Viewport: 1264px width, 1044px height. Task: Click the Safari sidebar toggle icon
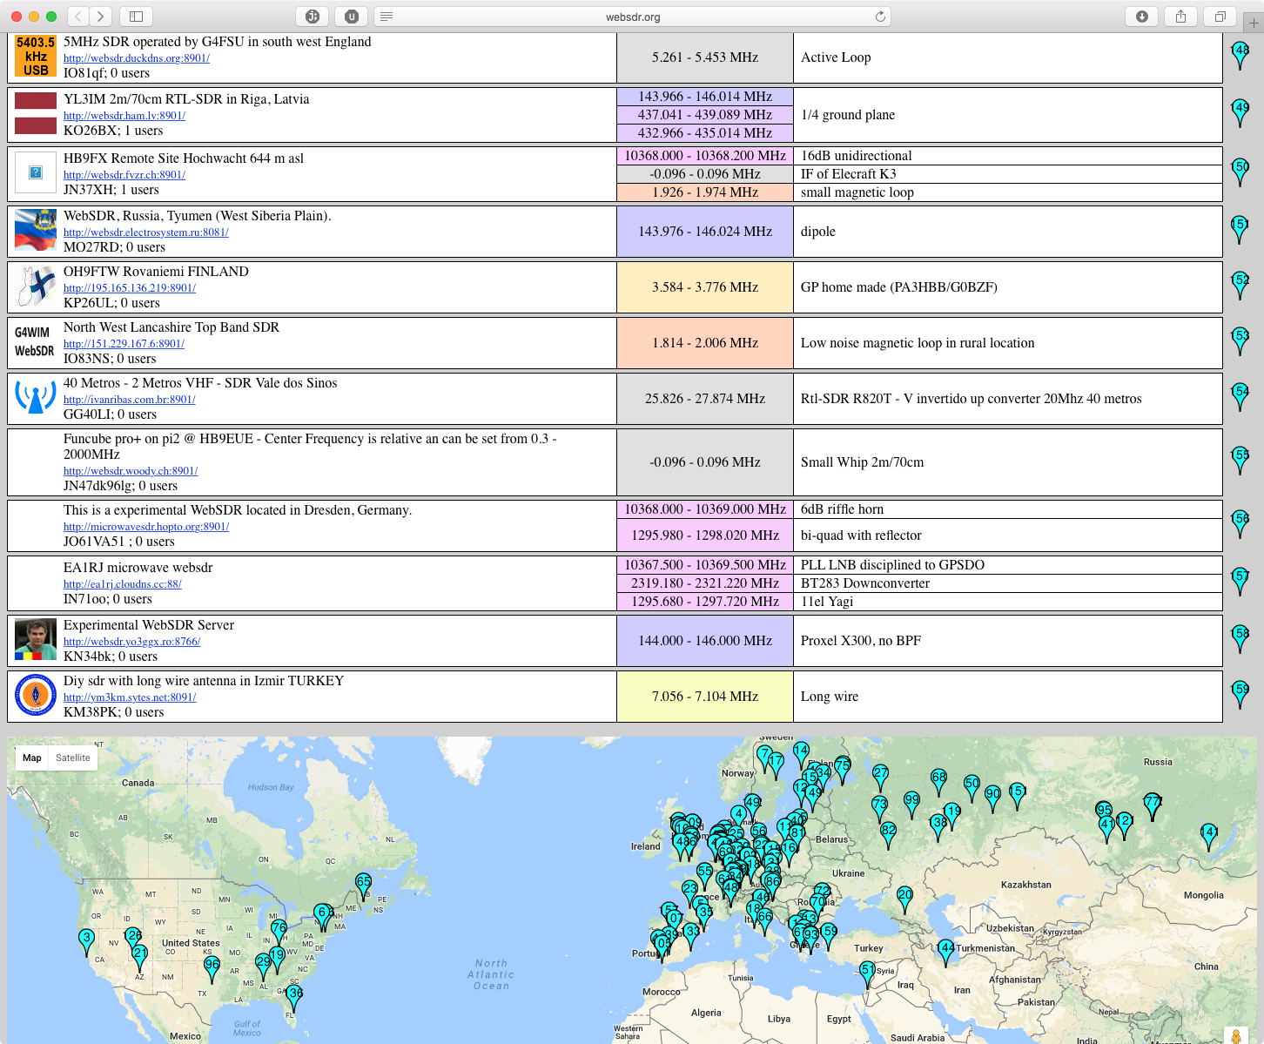pyautogui.click(x=136, y=16)
